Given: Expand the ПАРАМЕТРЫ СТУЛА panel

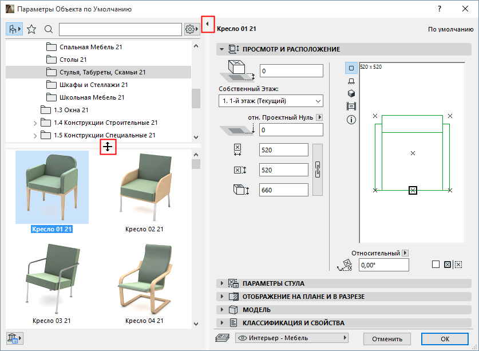Looking at the screenshot, I should (x=222, y=283).
